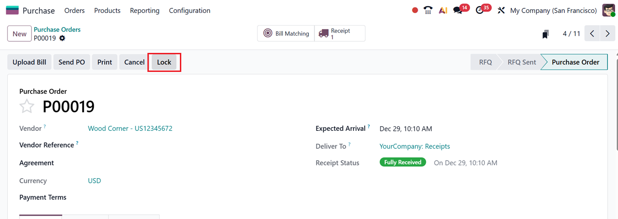Toggle the priority star for P00019
The height and width of the screenshot is (219, 618).
[x=27, y=107]
